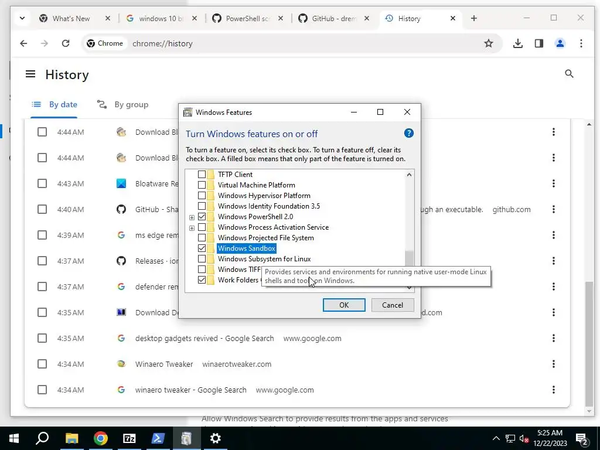The width and height of the screenshot is (600, 450).
Task: Check Windows Subsystem for Linux
Action: point(202,259)
